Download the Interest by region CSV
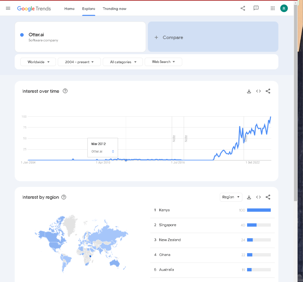This screenshot has height=282, width=303. click(x=249, y=197)
